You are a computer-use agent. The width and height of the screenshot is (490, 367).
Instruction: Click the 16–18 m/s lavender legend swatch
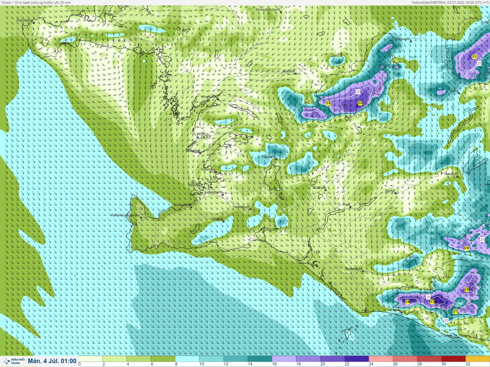(x=284, y=359)
